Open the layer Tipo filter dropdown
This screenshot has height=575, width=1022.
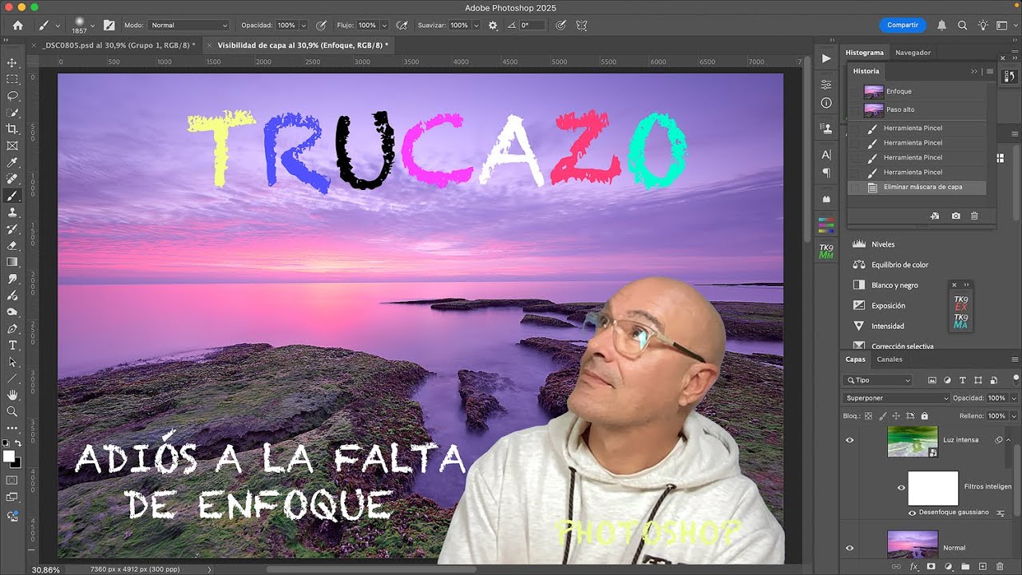click(x=877, y=380)
